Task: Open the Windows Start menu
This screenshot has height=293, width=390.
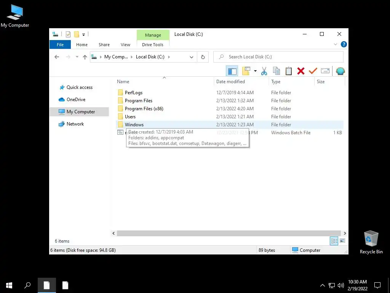Action: coord(9,285)
